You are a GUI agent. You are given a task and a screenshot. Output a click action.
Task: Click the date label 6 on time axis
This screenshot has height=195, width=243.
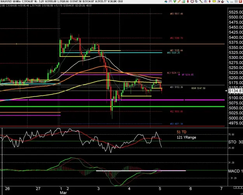click(191, 189)
